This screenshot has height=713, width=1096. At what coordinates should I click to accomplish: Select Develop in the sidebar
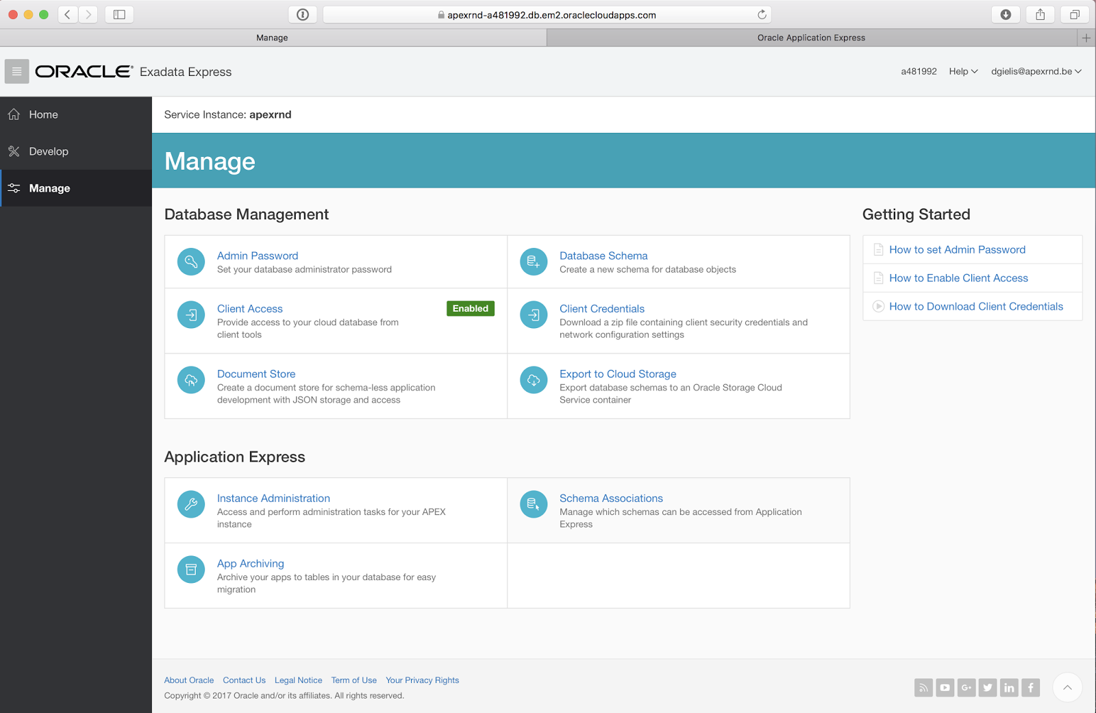(x=48, y=151)
